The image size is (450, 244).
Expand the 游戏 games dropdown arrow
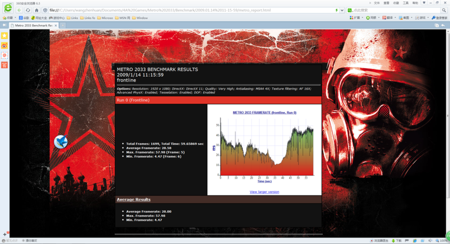click(428, 18)
